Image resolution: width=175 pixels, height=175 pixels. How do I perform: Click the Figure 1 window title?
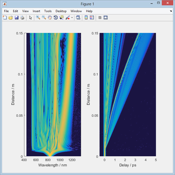(87, 4)
